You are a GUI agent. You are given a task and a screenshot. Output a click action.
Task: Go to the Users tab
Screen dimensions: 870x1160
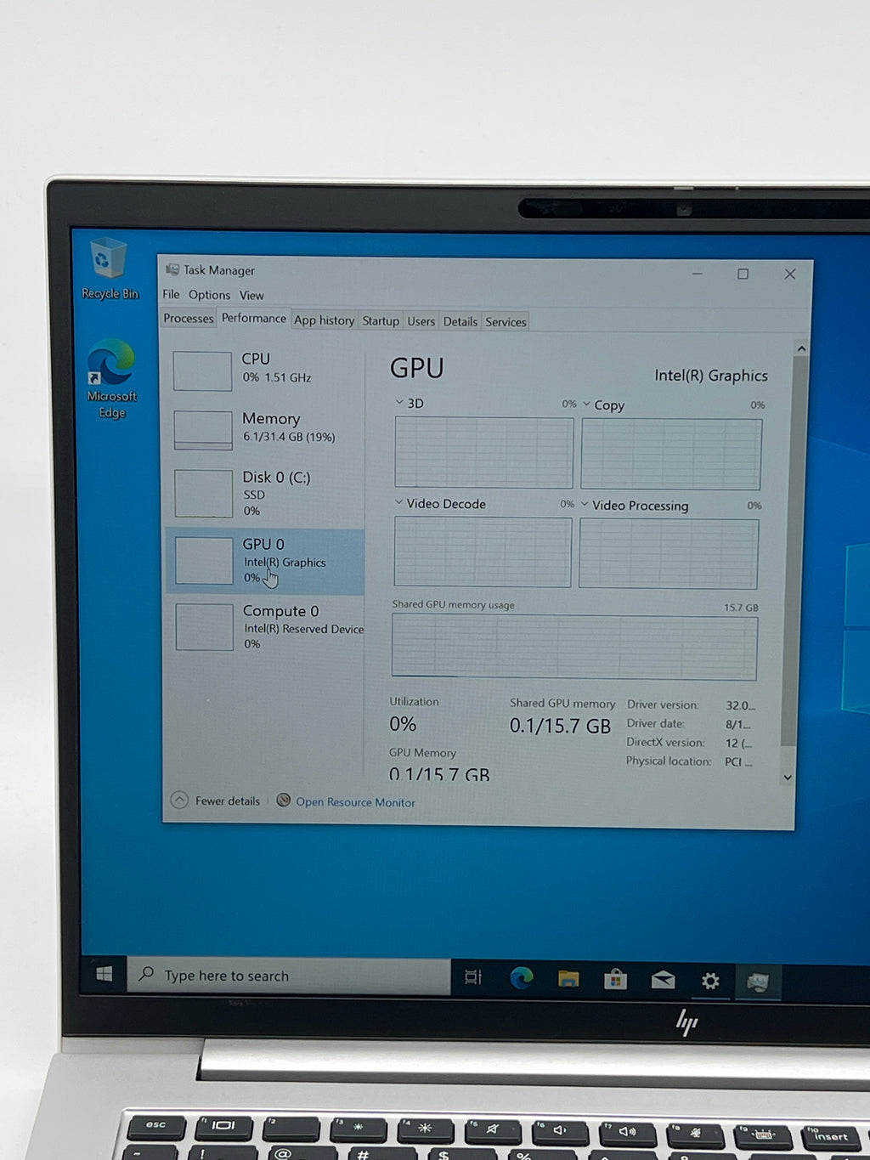click(421, 321)
